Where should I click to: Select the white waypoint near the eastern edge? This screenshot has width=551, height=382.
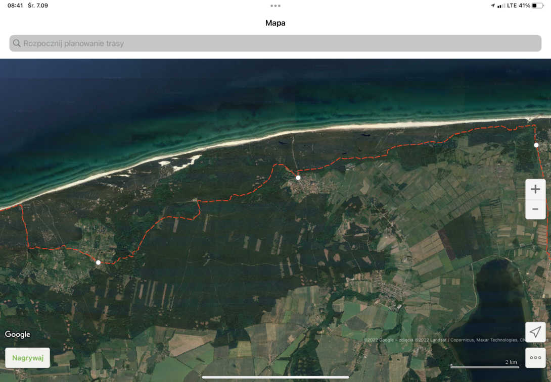pyautogui.click(x=536, y=145)
